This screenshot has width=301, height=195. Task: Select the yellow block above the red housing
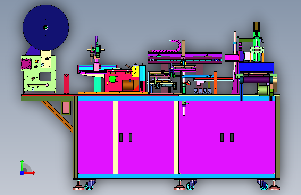pyautogui.click(x=135, y=71)
